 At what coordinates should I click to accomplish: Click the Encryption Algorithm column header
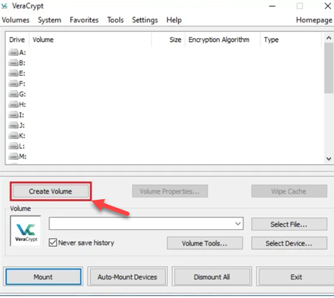[223, 40]
